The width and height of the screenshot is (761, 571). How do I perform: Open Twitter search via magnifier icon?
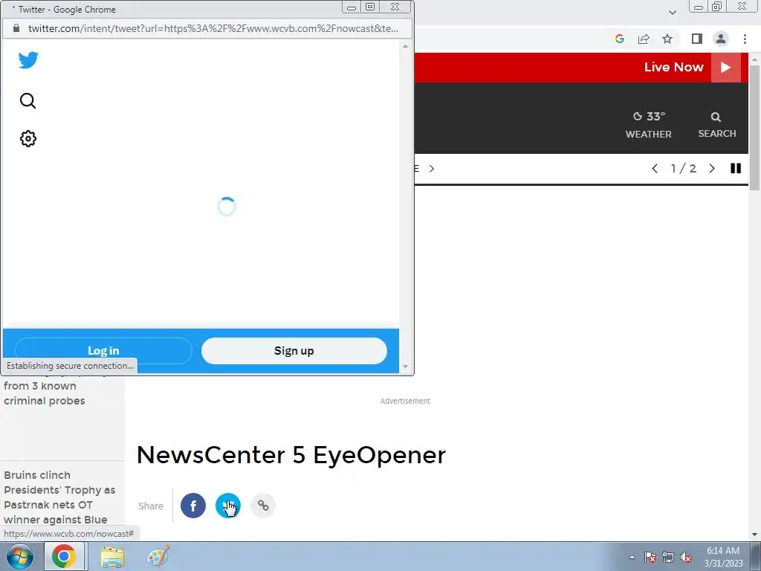27,100
